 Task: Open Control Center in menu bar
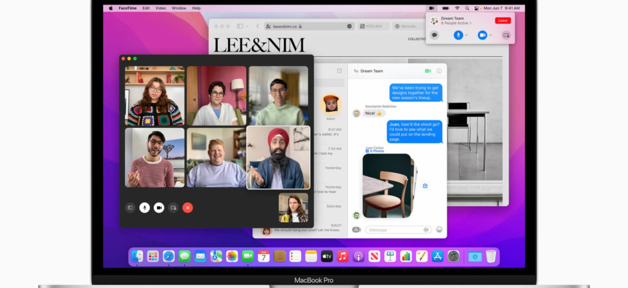tap(477, 8)
